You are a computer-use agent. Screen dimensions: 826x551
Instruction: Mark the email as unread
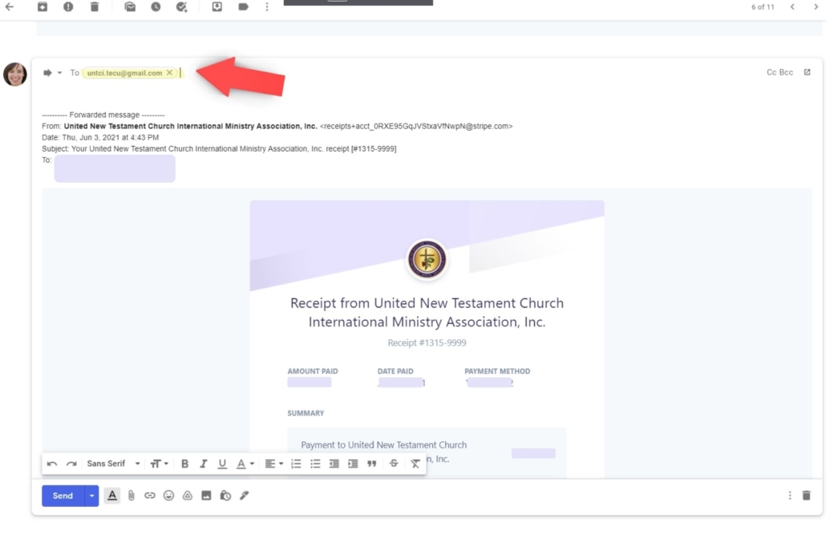click(x=130, y=7)
